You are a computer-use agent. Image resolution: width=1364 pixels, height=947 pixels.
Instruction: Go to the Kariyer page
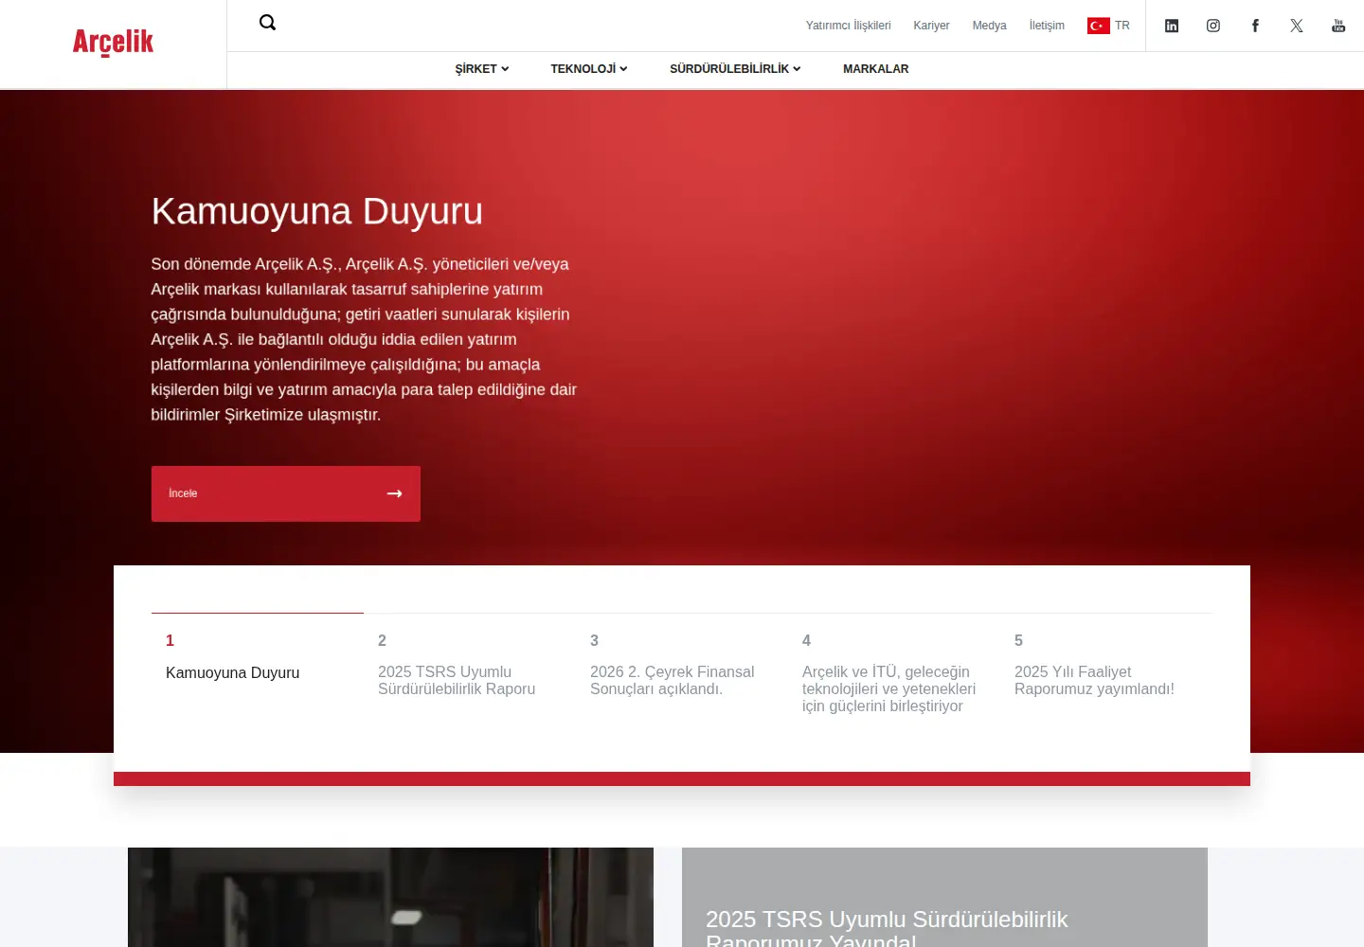[931, 26]
